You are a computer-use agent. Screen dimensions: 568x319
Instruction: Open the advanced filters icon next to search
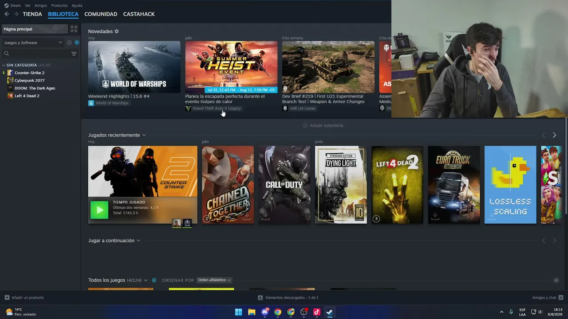(x=74, y=54)
